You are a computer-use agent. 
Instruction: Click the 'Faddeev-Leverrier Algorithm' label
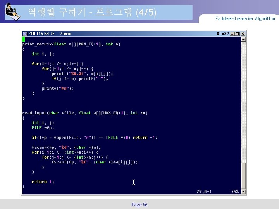tap(245, 19)
